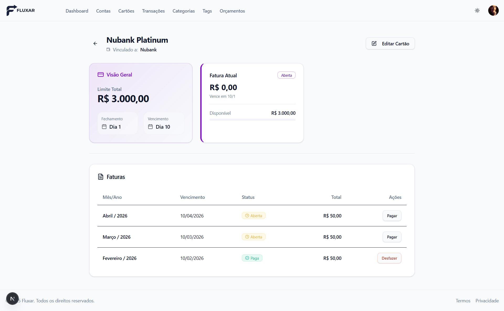Click the Aberta badge on Fatura Atual
The width and height of the screenshot is (504, 311).
(x=286, y=75)
